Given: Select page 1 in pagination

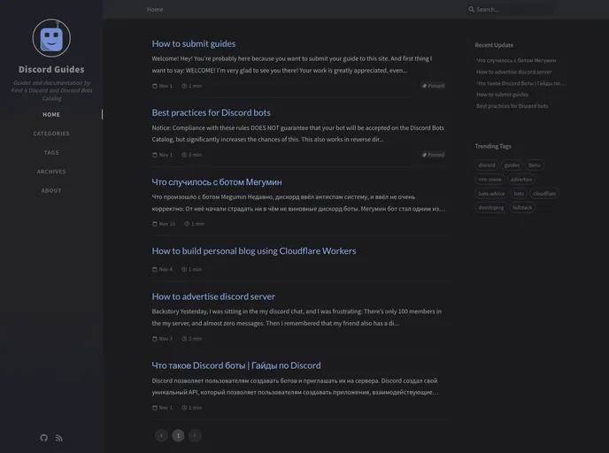Looking at the screenshot, I should click(x=178, y=435).
